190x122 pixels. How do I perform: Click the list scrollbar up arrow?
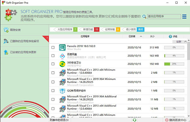tap(188, 40)
